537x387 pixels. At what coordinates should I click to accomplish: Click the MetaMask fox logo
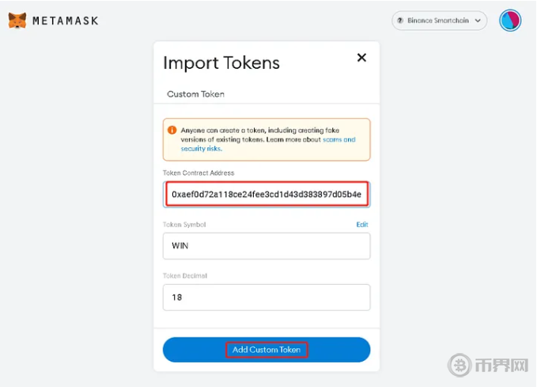17,20
